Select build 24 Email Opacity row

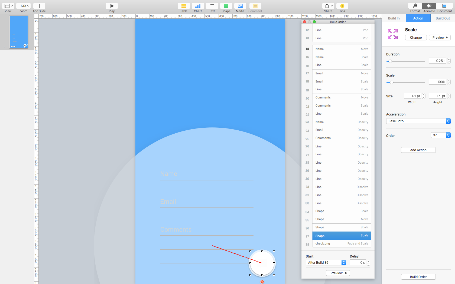tap(342, 130)
